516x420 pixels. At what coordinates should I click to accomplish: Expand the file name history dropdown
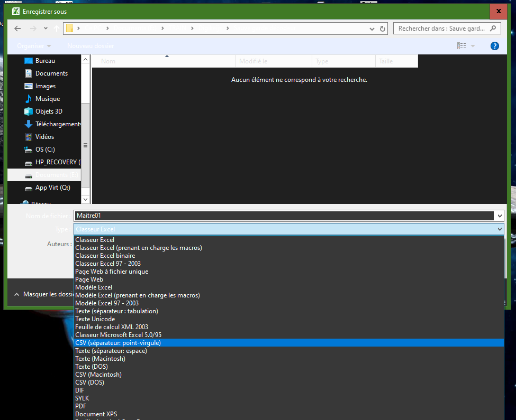(500, 216)
